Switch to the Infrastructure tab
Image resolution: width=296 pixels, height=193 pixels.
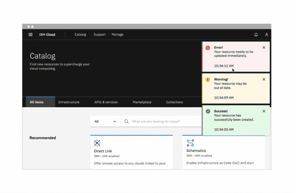[69, 102]
